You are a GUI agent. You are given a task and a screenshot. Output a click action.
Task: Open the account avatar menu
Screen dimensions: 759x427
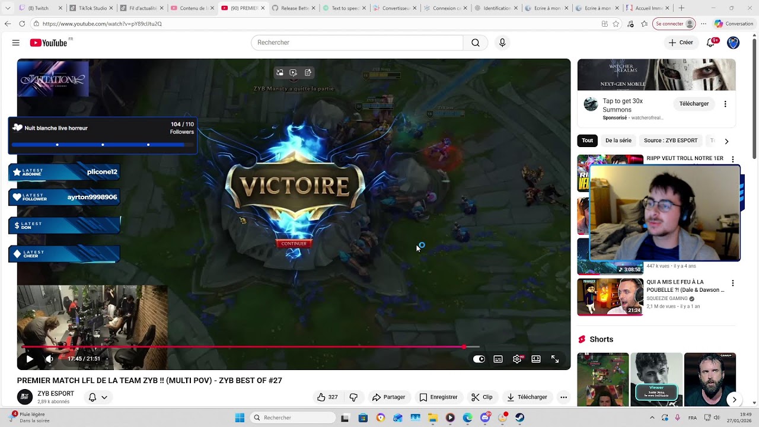click(x=734, y=43)
